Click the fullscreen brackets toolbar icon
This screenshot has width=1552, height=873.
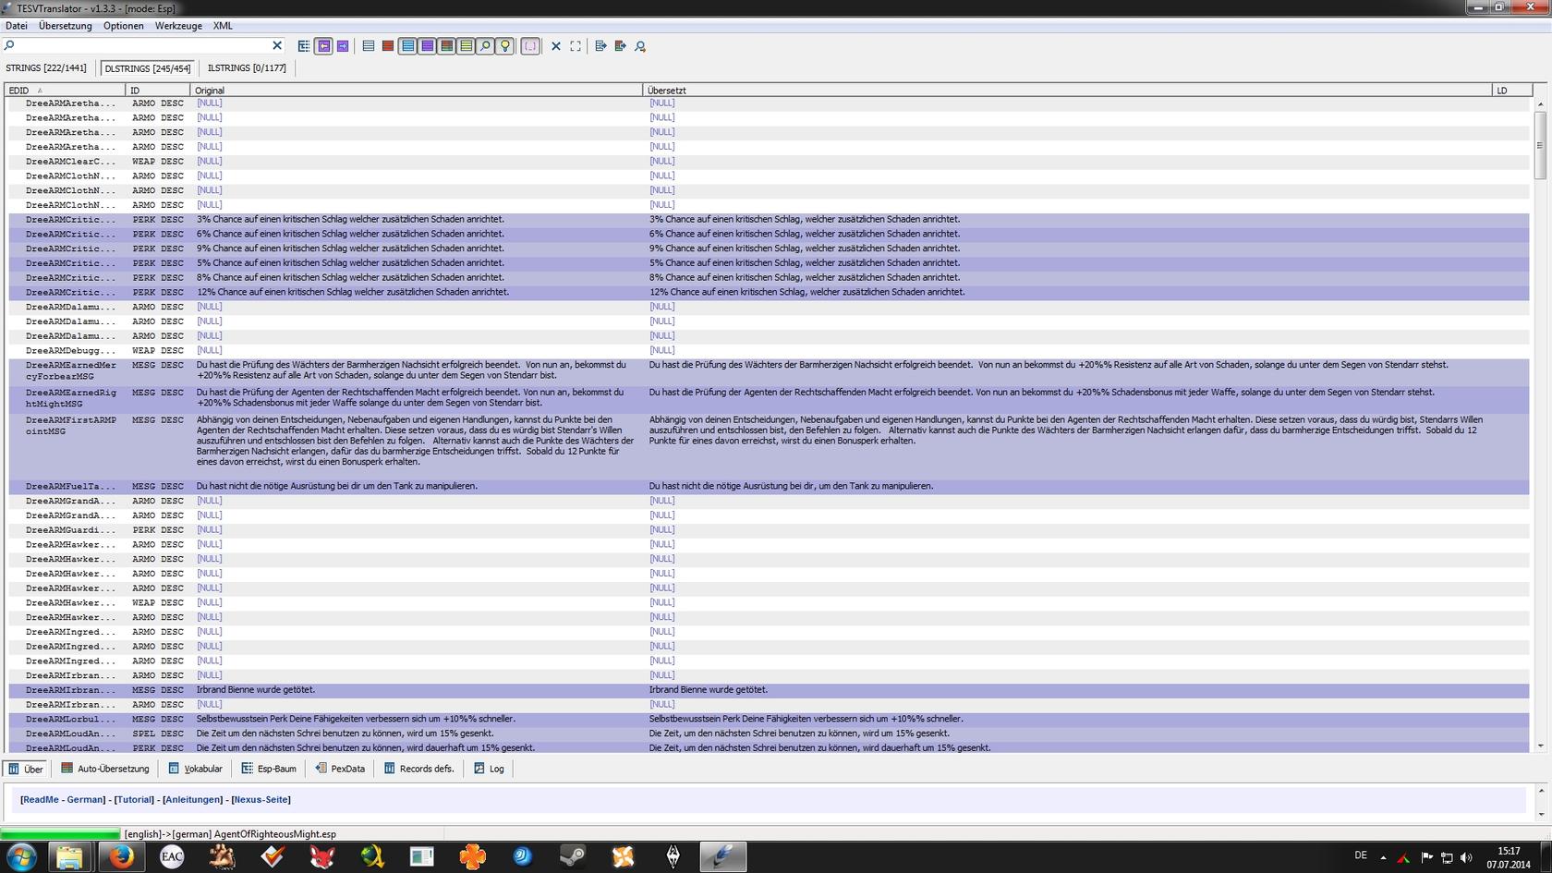point(576,46)
